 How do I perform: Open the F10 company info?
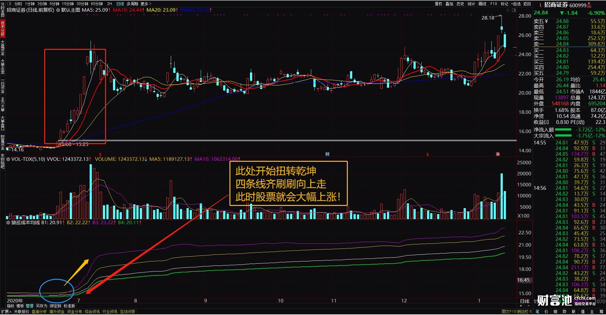point(494,4)
